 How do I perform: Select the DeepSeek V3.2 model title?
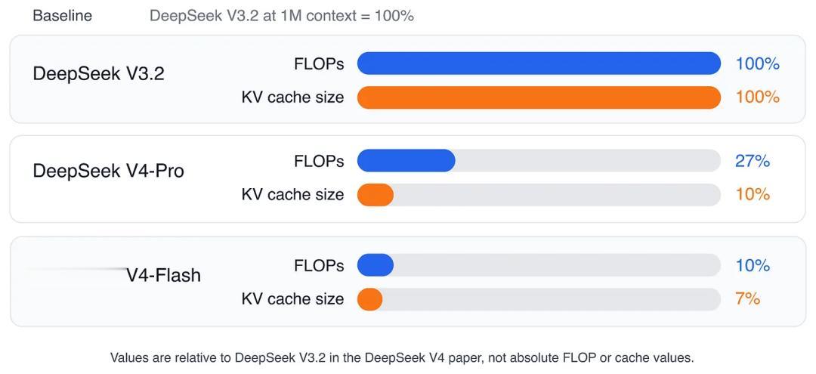tap(98, 74)
